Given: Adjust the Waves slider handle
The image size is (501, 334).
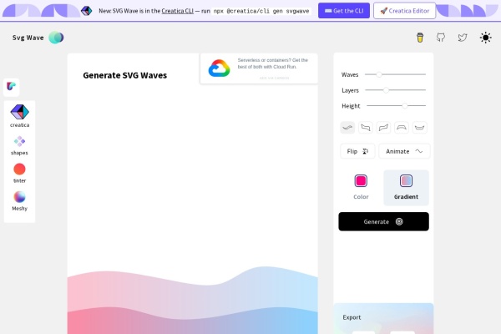Looking at the screenshot, I should point(379,74).
